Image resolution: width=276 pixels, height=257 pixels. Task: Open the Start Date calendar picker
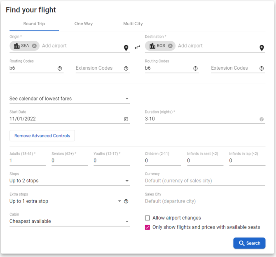(126, 119)
